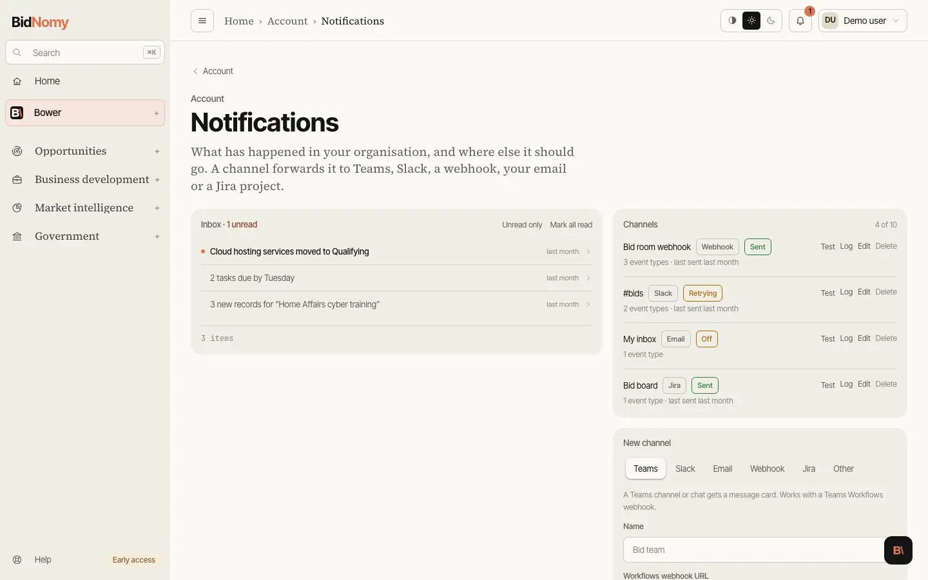Edit the My inbox channel
The width and height of the screenshot is (928, 580).
pos(864,338)
